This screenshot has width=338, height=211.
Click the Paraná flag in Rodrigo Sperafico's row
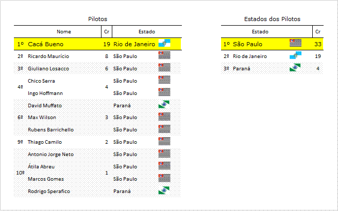tap(164, 190)
